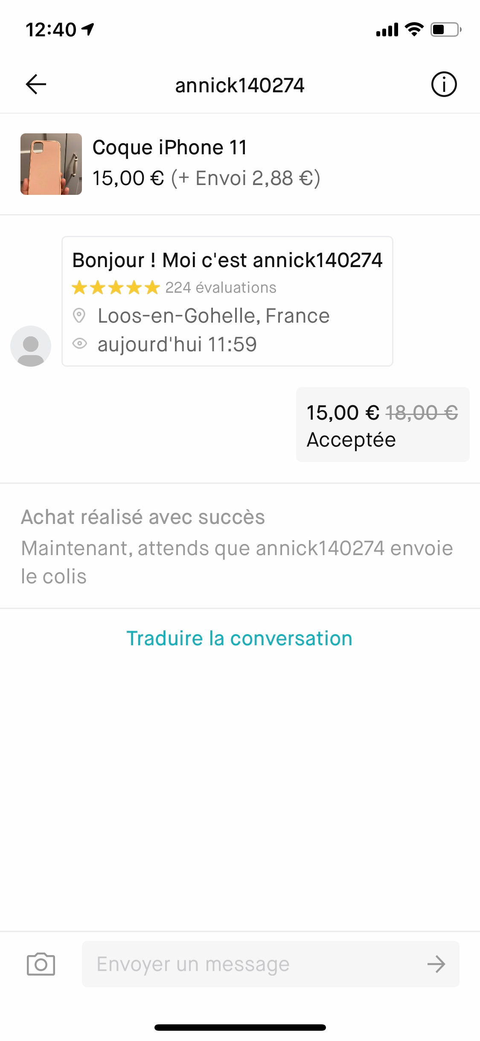The image size is (480, 1041).
Task: Tap the camera icon to attach photo
Action: click(41, 964)
